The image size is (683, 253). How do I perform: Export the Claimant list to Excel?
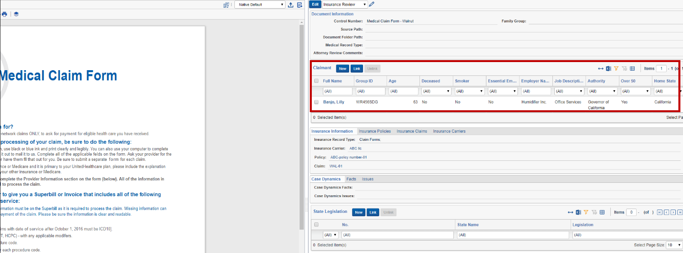tap(608, 69)
